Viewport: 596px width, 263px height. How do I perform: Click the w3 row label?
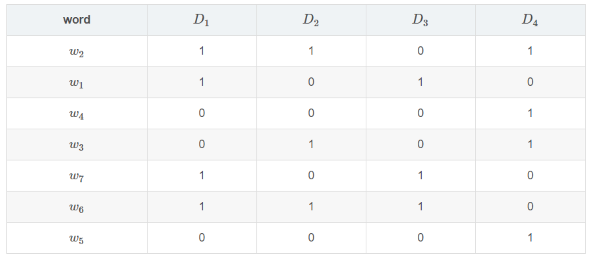pyautogui.click(x=77, y=145)
